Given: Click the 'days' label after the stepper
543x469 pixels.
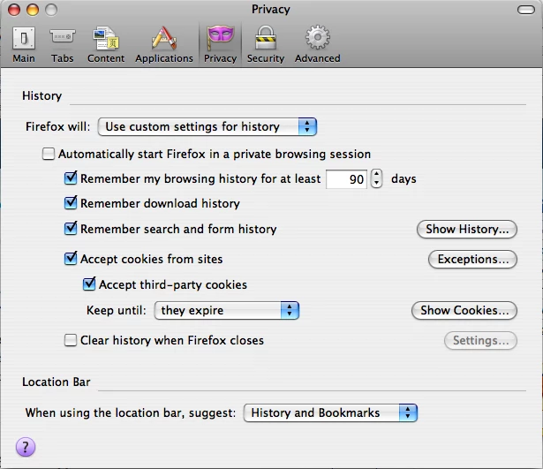Looking at the screenshot, I should [x=403, y=178].
